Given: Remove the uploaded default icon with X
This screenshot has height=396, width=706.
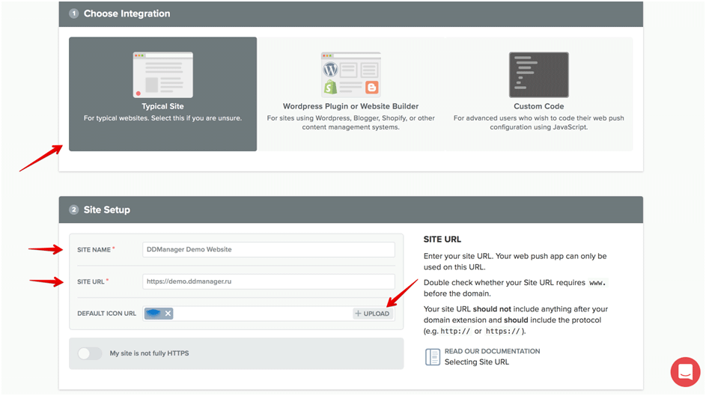Looking at the screenshot, I should 168,314.
